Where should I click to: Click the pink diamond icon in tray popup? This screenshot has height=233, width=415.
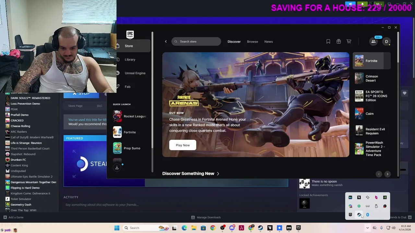[376, 197]
